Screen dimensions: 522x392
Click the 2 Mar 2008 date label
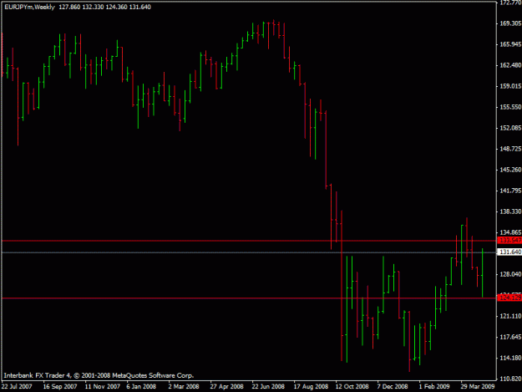point(184,386)
